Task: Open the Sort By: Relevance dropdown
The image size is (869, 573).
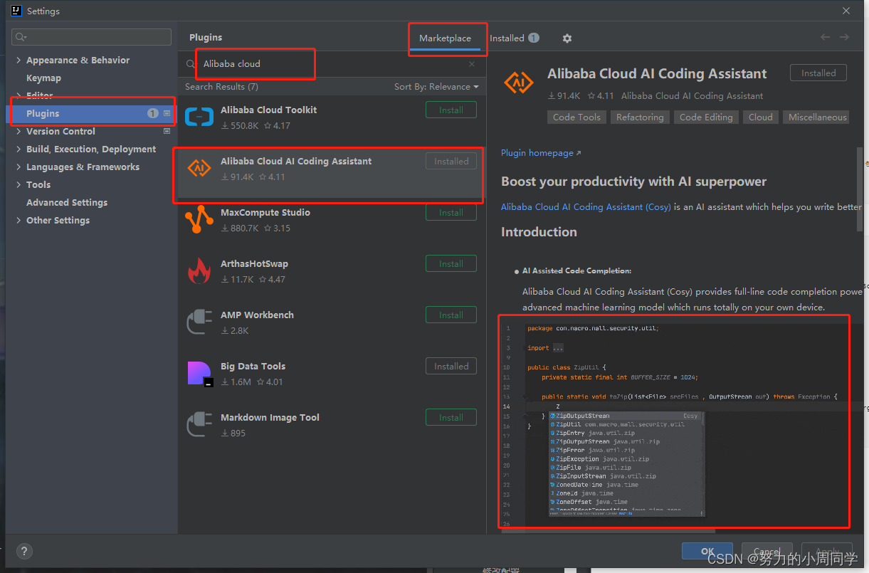Action: 436,87
